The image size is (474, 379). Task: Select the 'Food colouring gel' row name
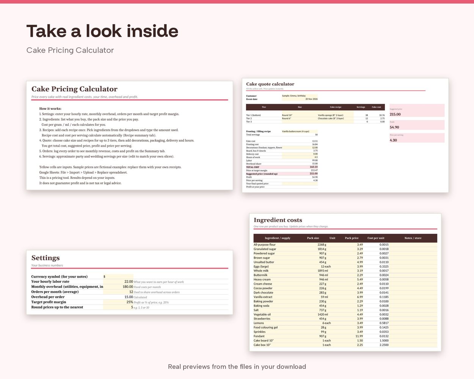pyautogui.click(x=265, y=327)
